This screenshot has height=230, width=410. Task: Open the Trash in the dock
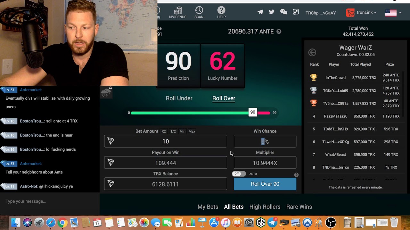click(x=394, y=222)
